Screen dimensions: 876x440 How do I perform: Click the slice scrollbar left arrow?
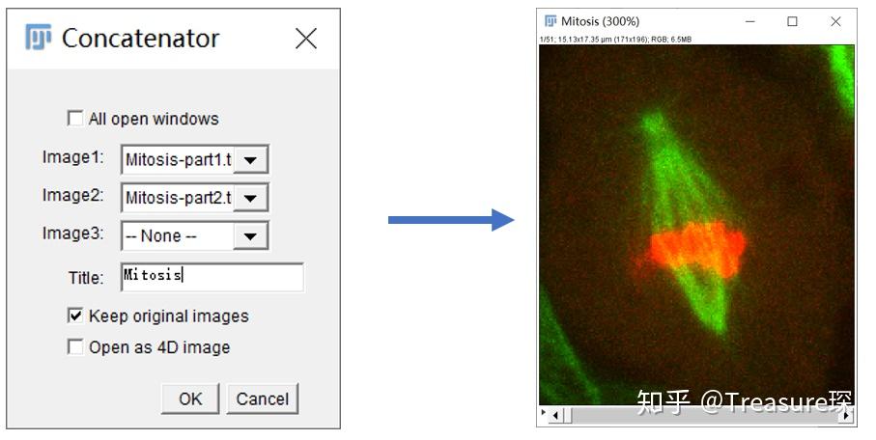(554, 416)
